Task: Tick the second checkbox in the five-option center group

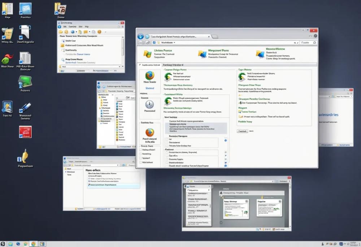Action: (167, 156)
